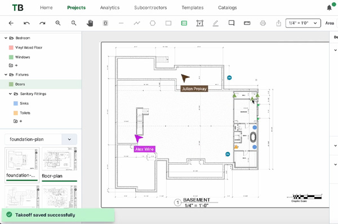Click the share export icon

coord(278,23)
